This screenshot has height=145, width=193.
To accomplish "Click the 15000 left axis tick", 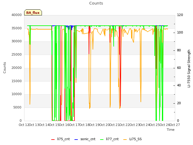I will 17,81.
